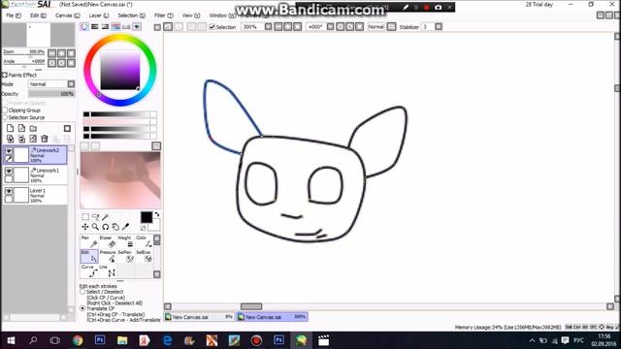Create a new normal layer
Image resolution: width=621 pixels, height=349 pixels.
(11, 128)
